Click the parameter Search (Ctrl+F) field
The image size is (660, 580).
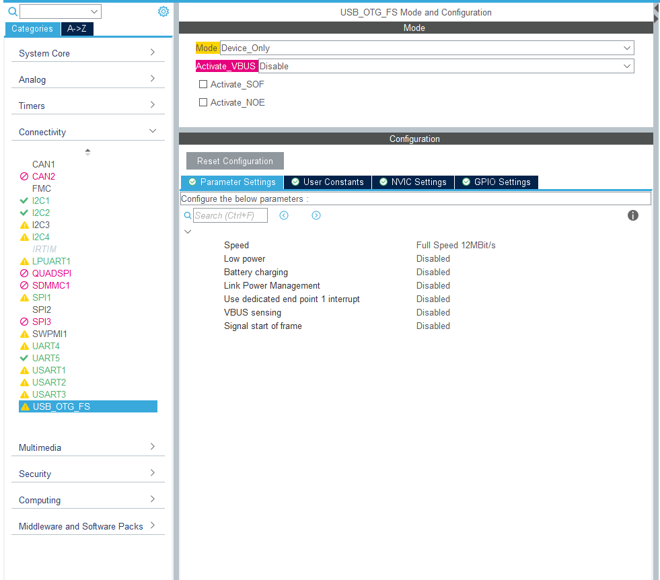click(x=230, y=215)
